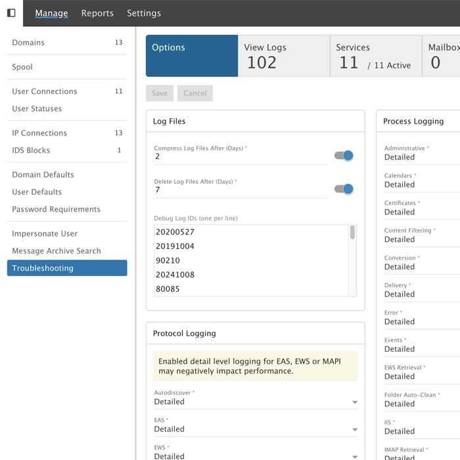
Task: Click the Delete Log Files days field
Action: point(241,190)
